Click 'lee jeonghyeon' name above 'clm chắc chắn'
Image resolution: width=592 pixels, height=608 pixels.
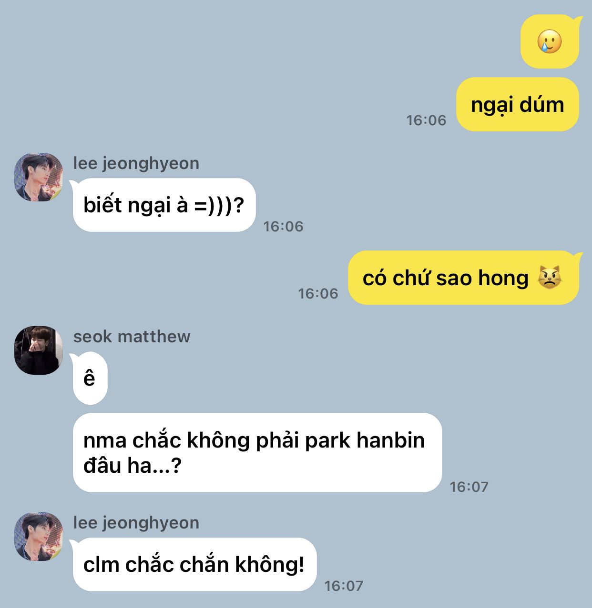(136, 523)
